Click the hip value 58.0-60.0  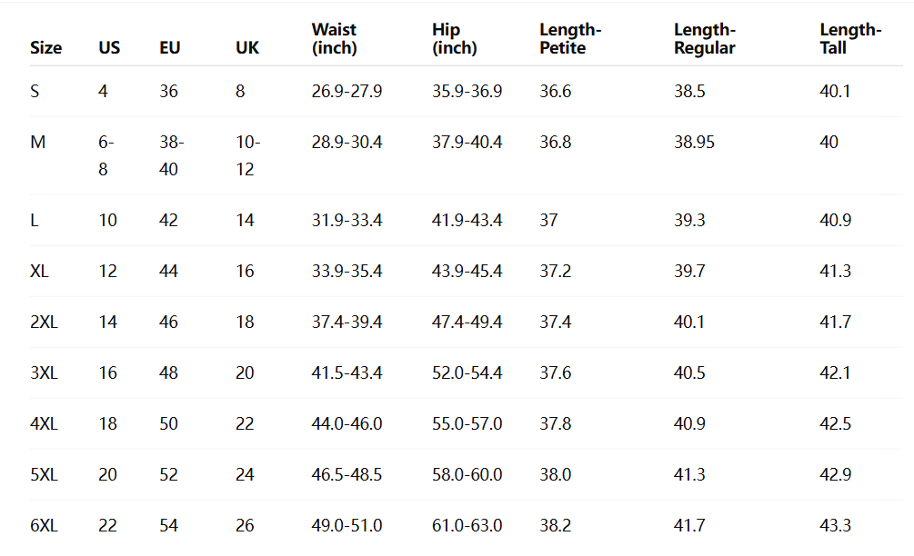[467, 475]
